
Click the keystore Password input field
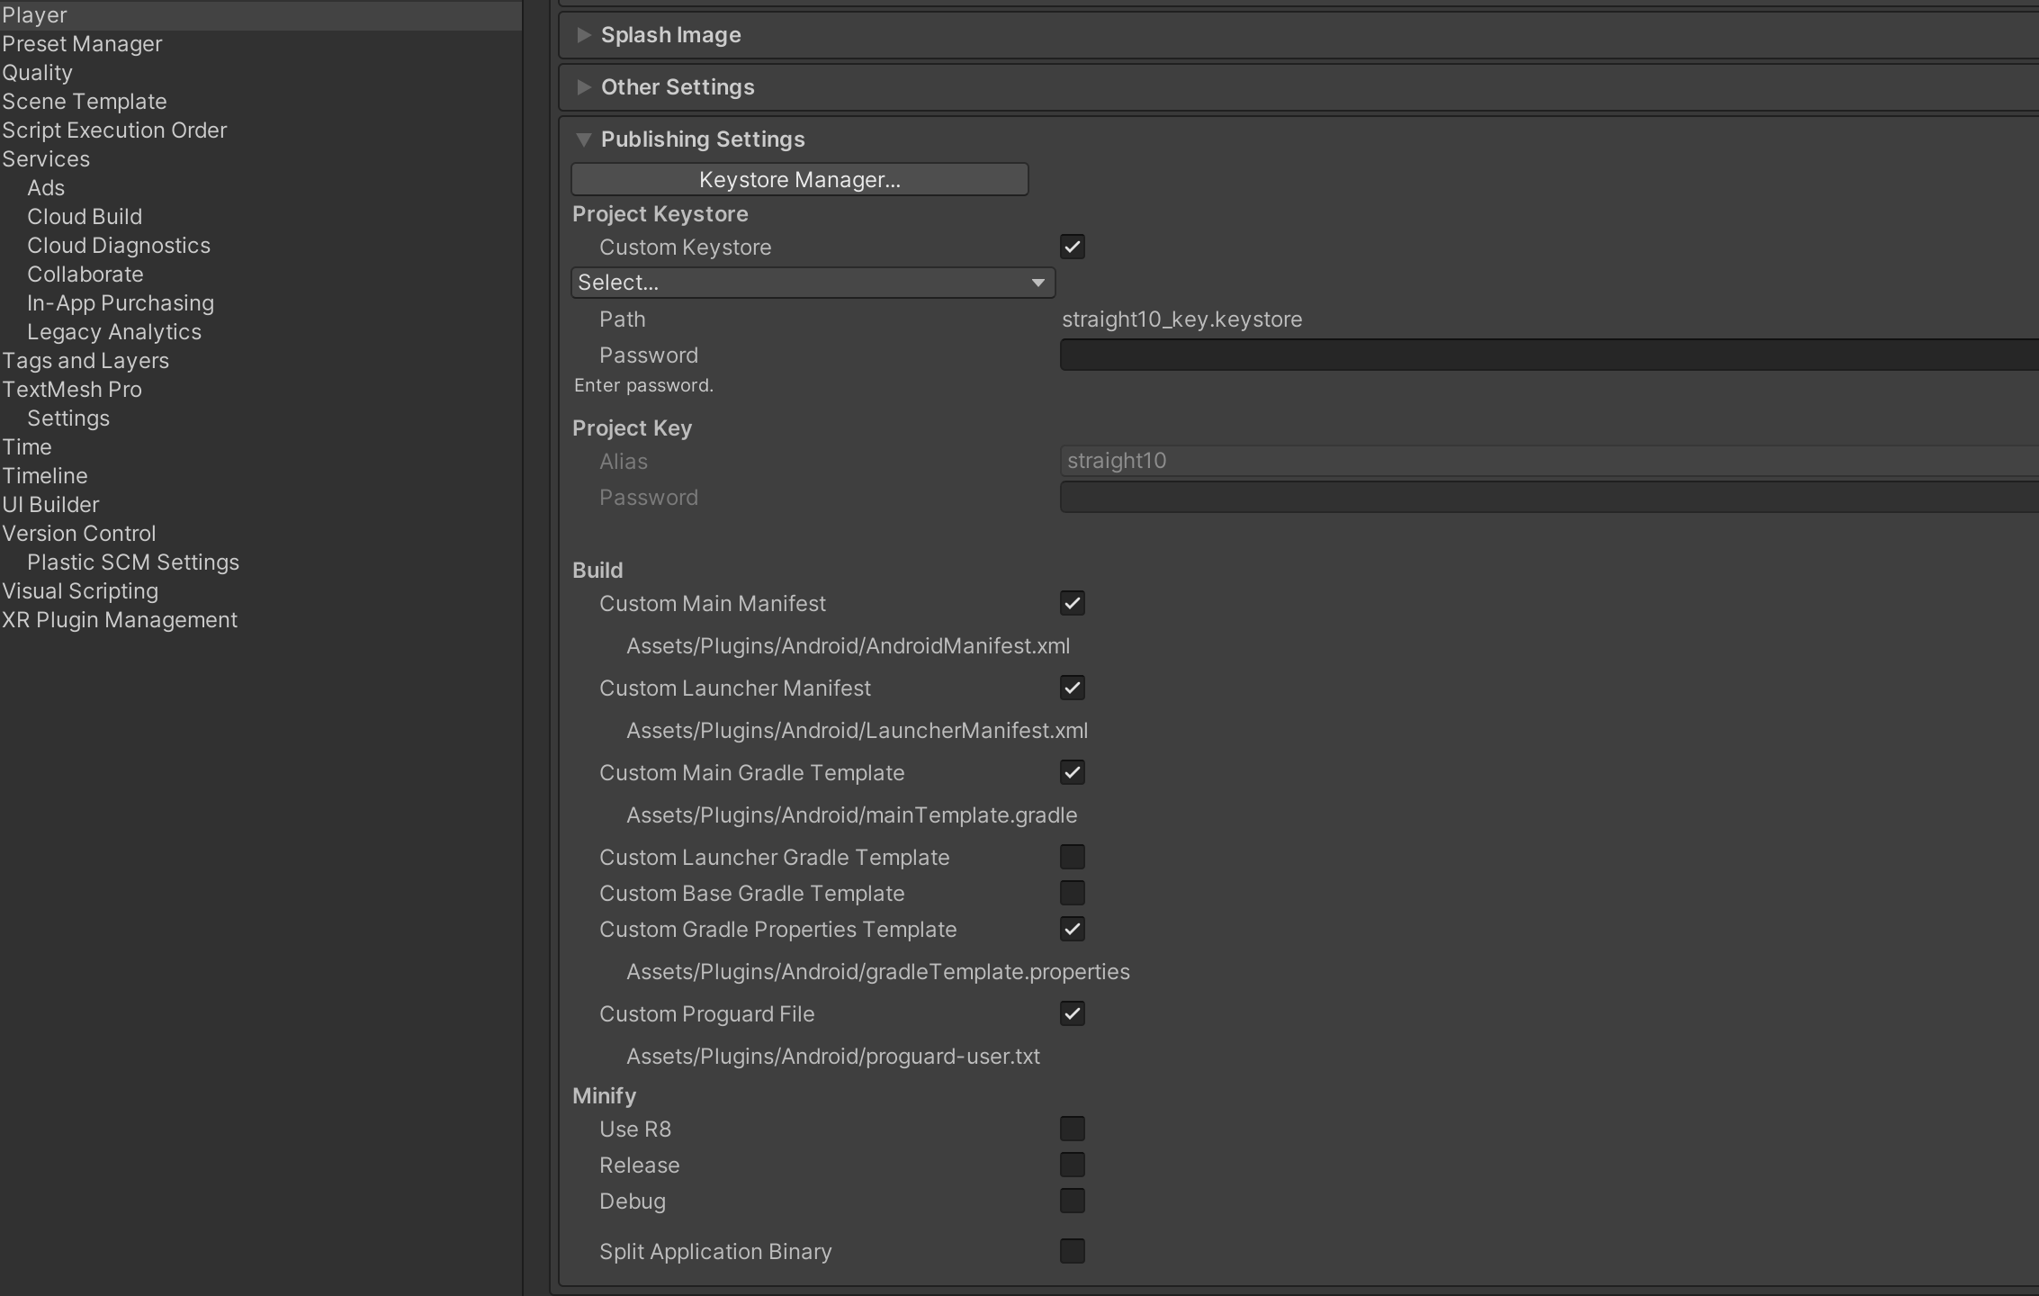(x=1548, y=355)
